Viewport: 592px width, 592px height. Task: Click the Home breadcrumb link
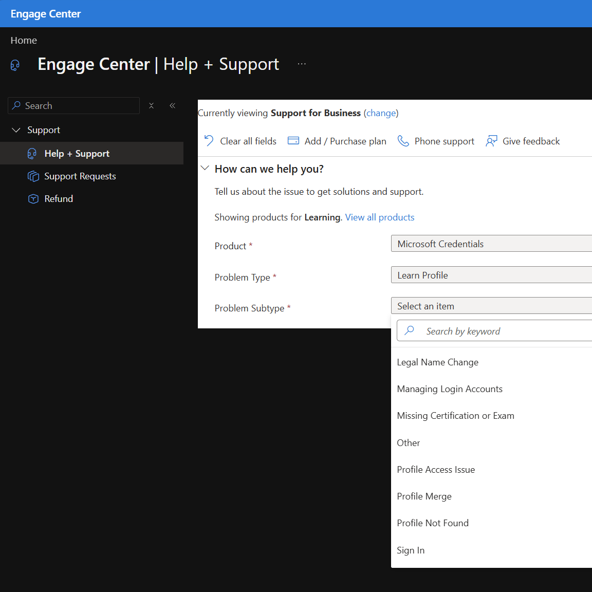[x=24, y=41]
